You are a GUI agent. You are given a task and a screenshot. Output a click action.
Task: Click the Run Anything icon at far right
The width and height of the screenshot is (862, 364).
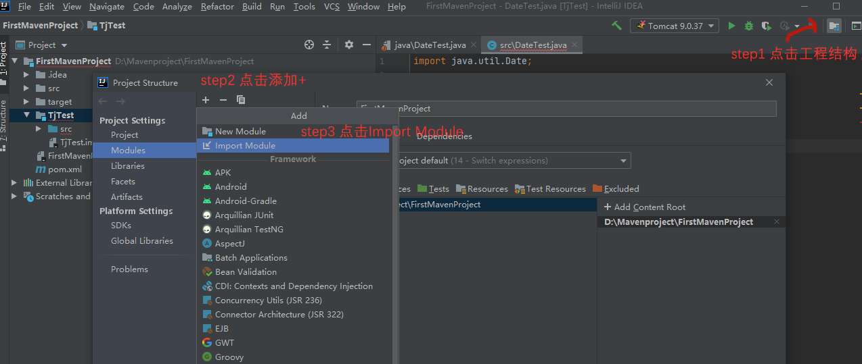(856, 26)
